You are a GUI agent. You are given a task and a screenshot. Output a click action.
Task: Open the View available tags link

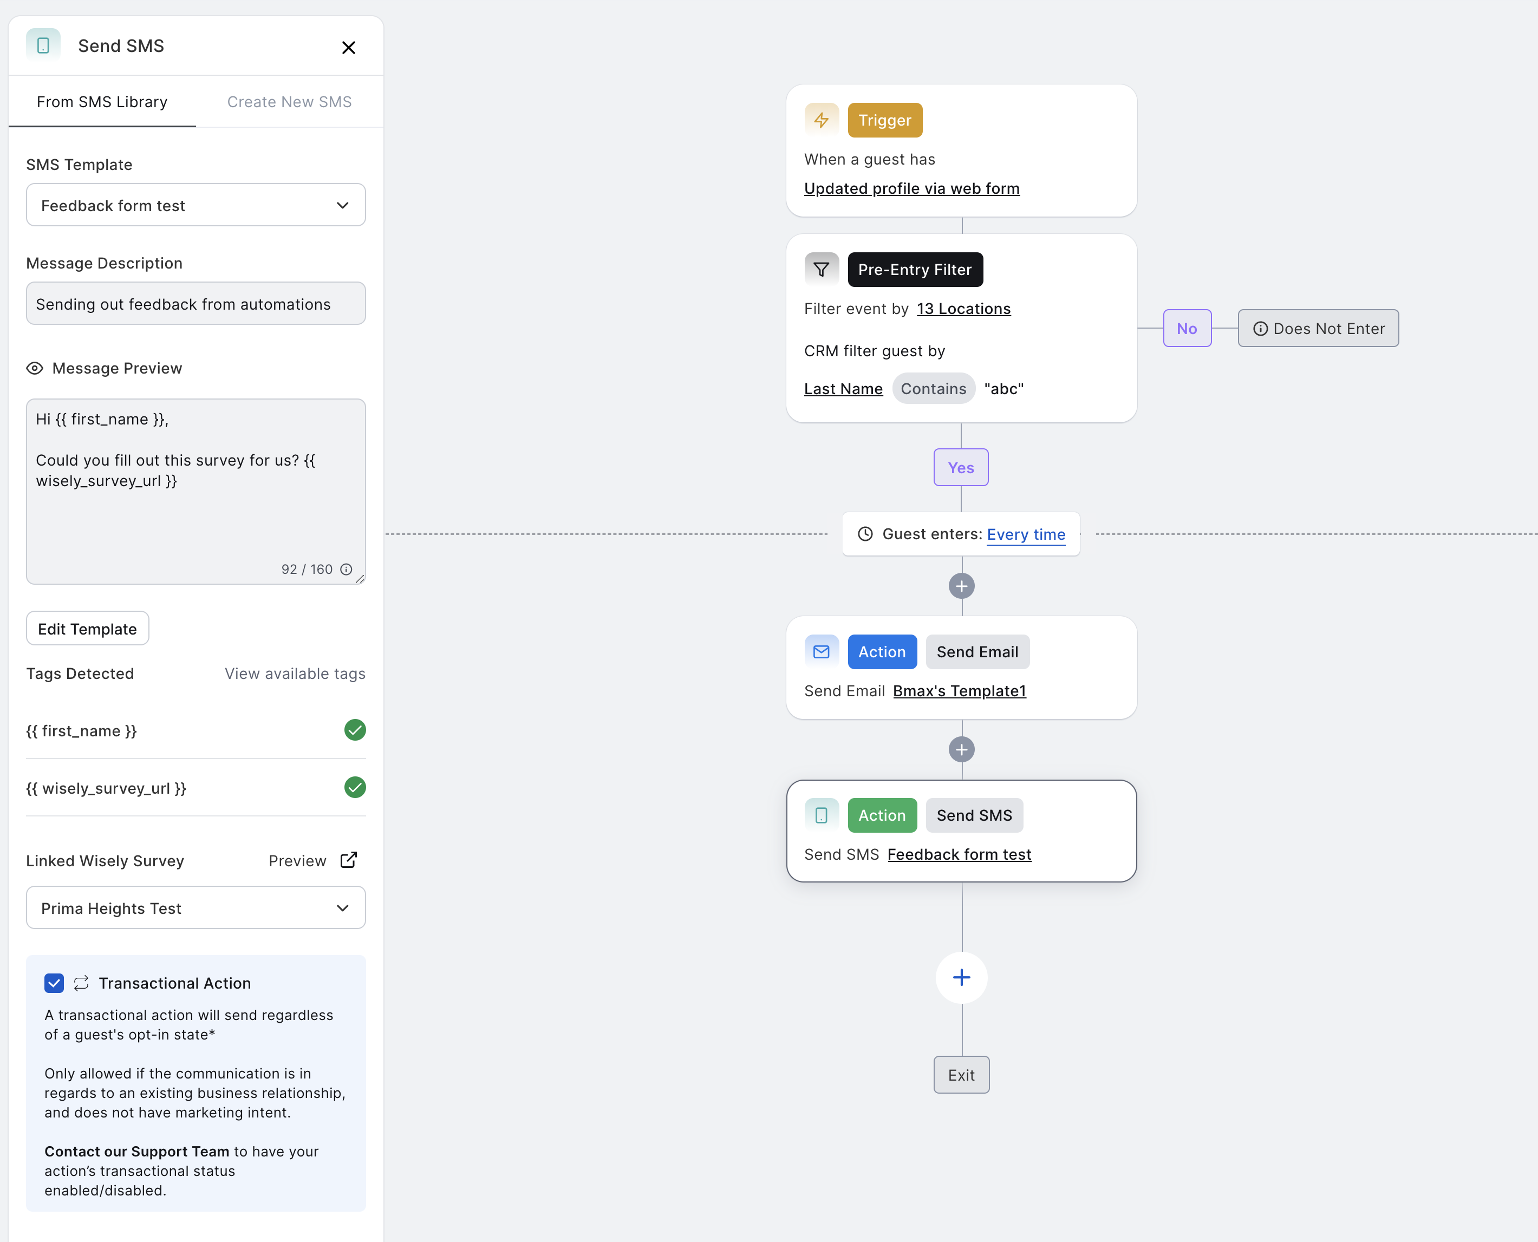click(295, 674)
